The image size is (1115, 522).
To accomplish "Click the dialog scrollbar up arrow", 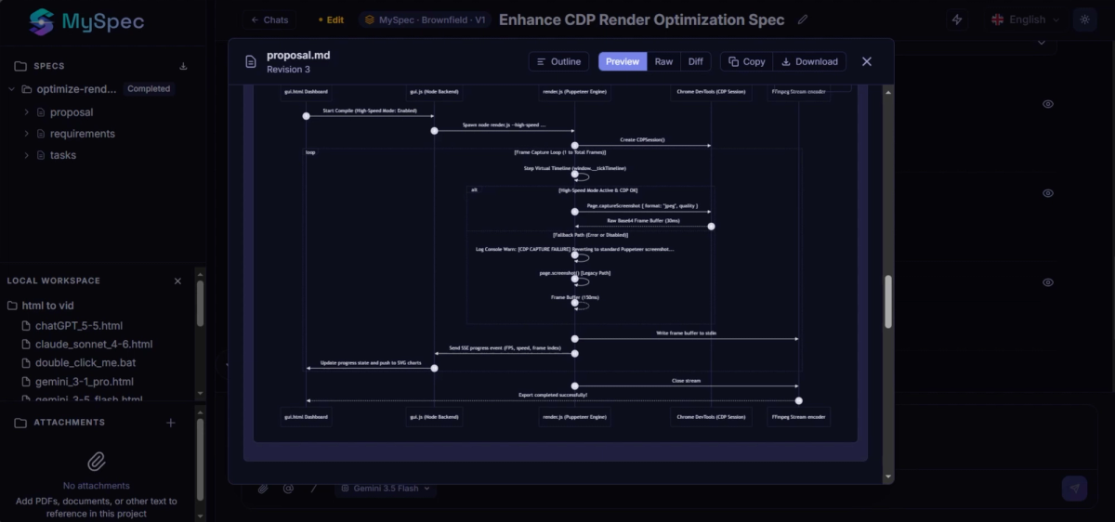I will click(888, 92).
